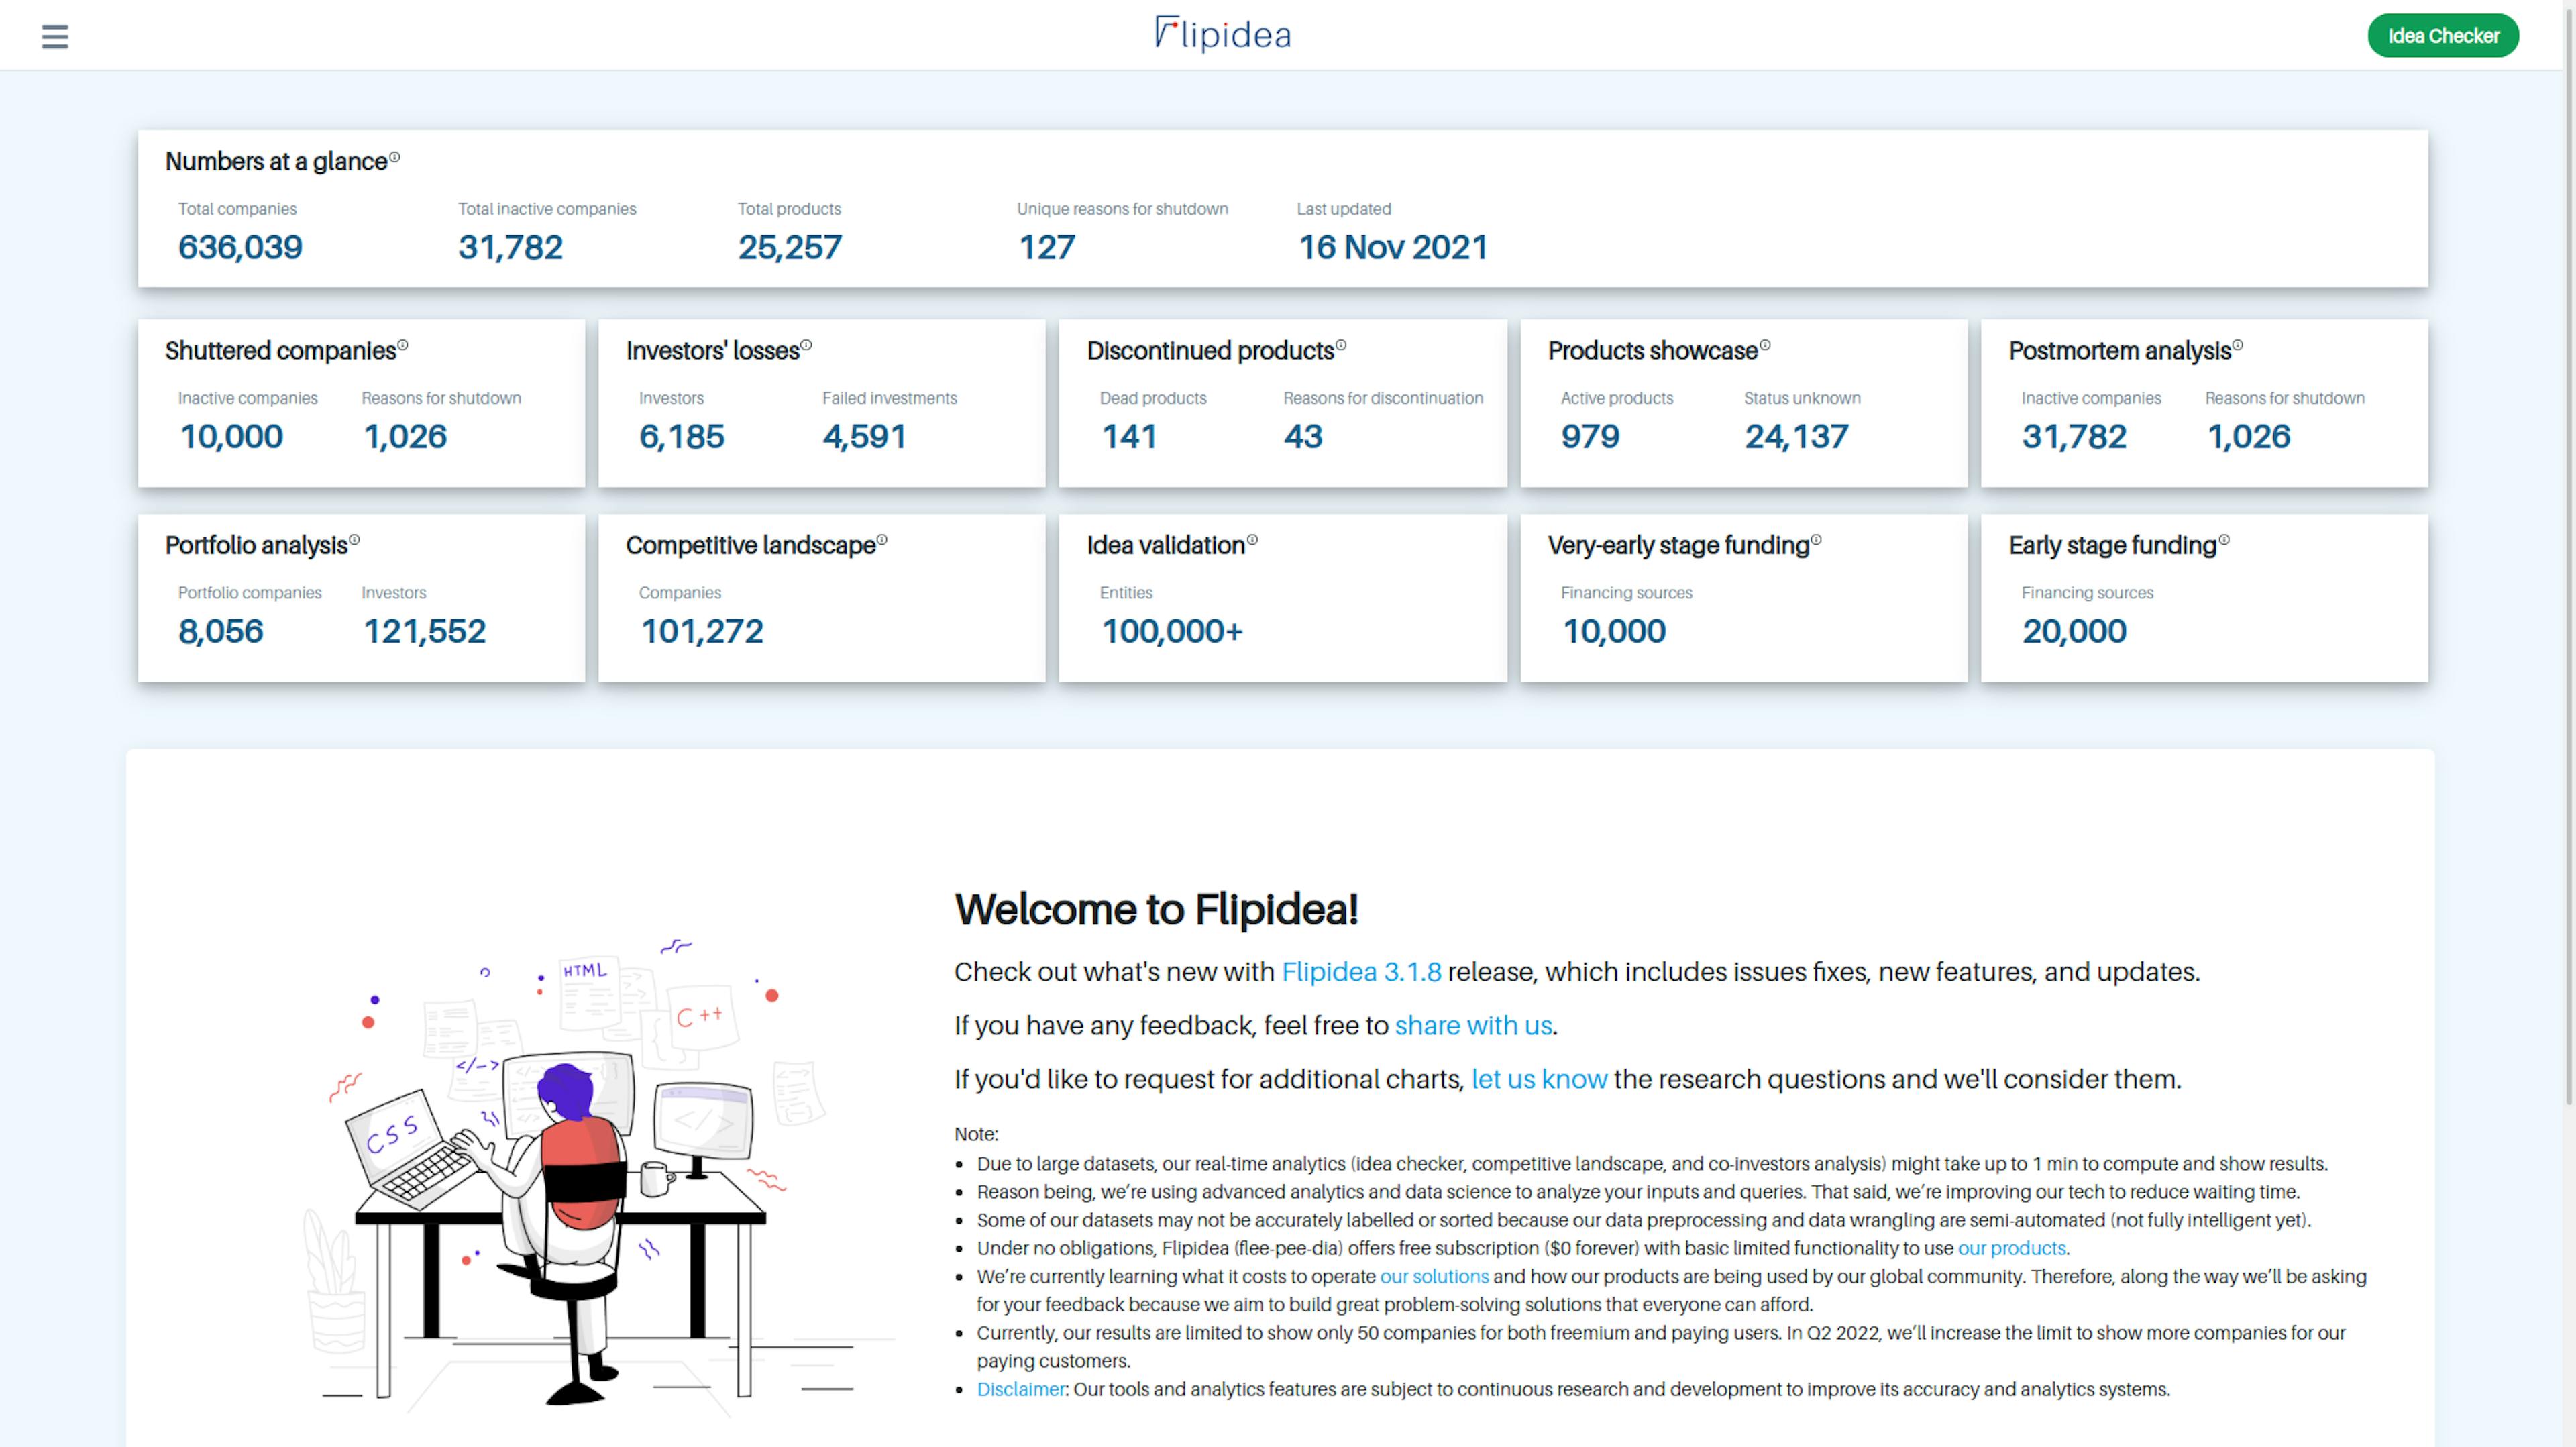This screenshot has height=1447, width=2576.
Task: Expand the Portfolio analysis section
Action: pyautogui.click(x=256, y=545)
